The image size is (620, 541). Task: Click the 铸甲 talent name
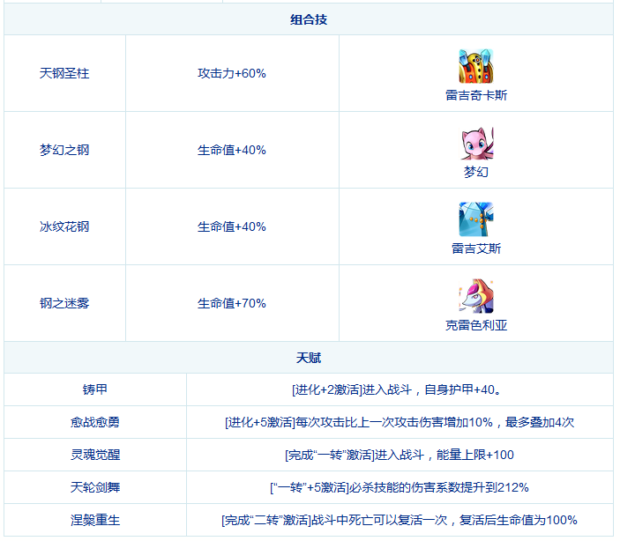[x=95, y=389]
